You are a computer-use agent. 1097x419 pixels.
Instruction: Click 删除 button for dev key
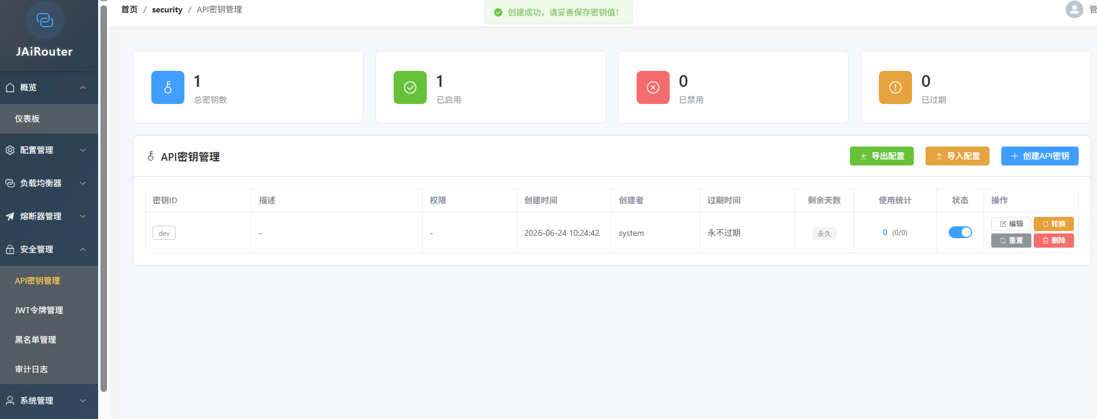click(x=1054, y=241)
